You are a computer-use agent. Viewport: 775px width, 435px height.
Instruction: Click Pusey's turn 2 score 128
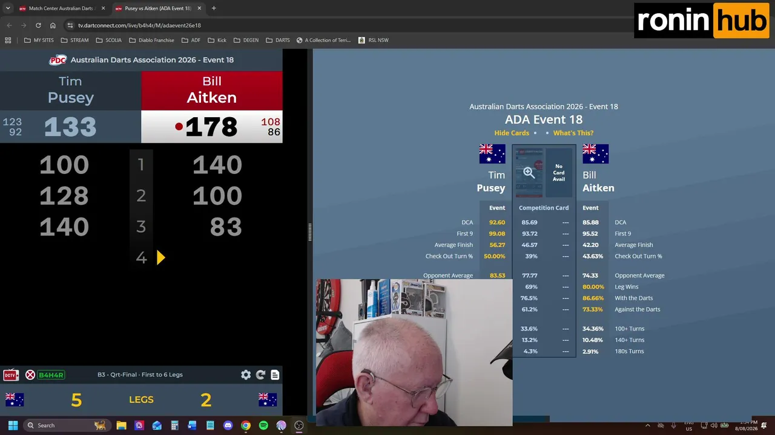coord(64,196)
